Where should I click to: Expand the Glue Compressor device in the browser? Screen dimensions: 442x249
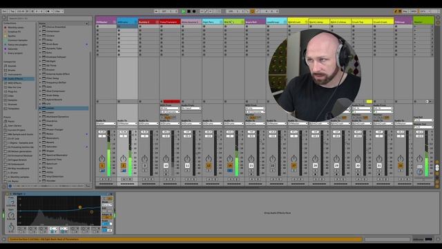(x=40, y=91)
